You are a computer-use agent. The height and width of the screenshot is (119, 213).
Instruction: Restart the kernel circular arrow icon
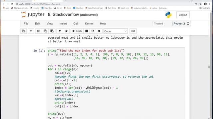tap(93, 31)
